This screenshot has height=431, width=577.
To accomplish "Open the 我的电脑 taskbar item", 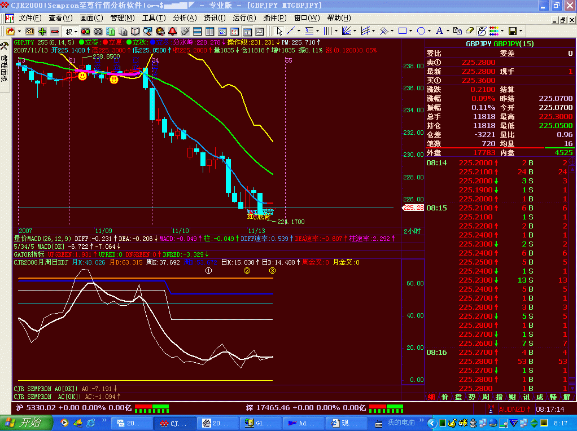I will point(396,423).
